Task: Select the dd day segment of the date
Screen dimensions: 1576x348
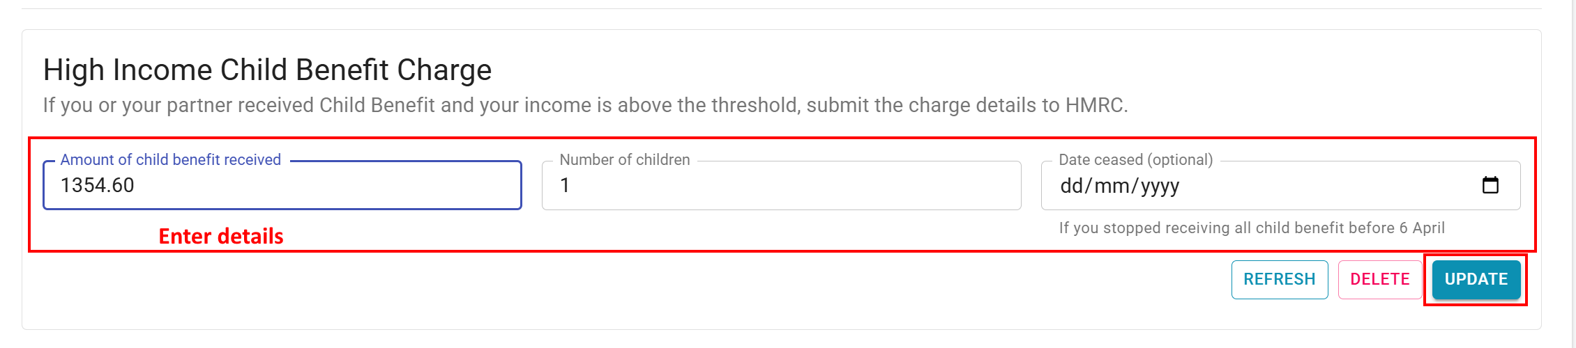Action: 1072,186
